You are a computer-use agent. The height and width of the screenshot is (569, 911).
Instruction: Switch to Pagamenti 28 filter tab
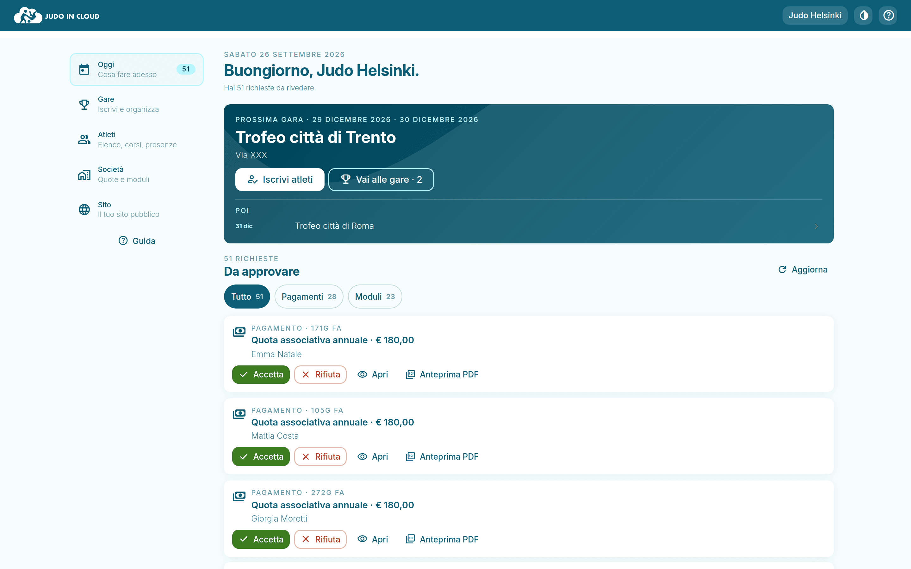pos(309,297)
